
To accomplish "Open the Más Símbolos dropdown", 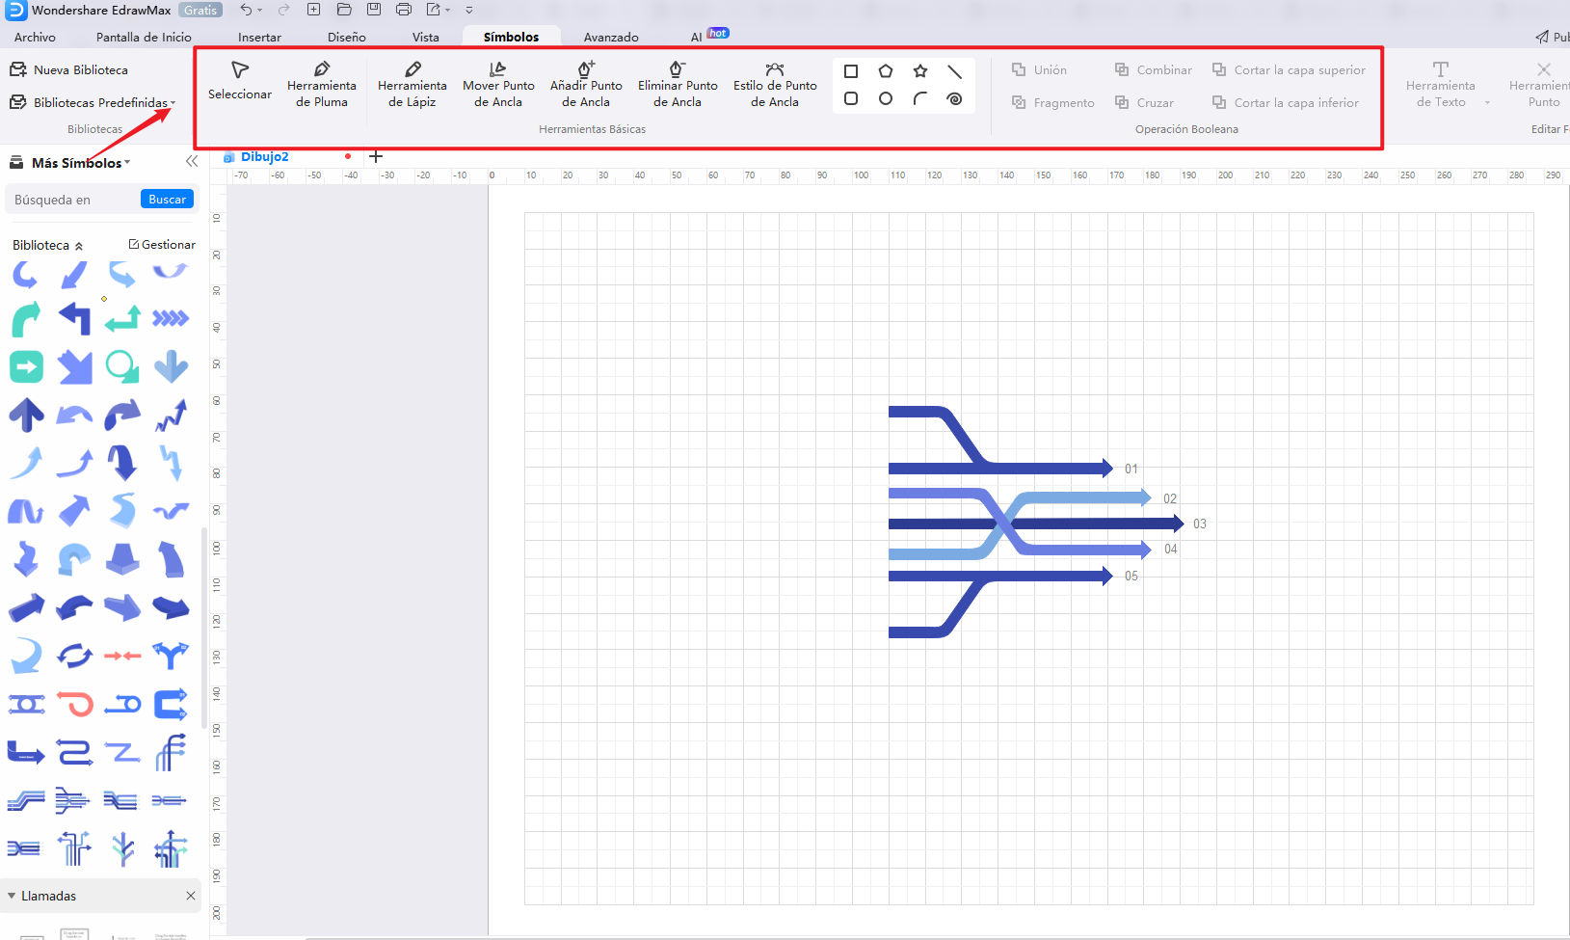I will (128, 162).
